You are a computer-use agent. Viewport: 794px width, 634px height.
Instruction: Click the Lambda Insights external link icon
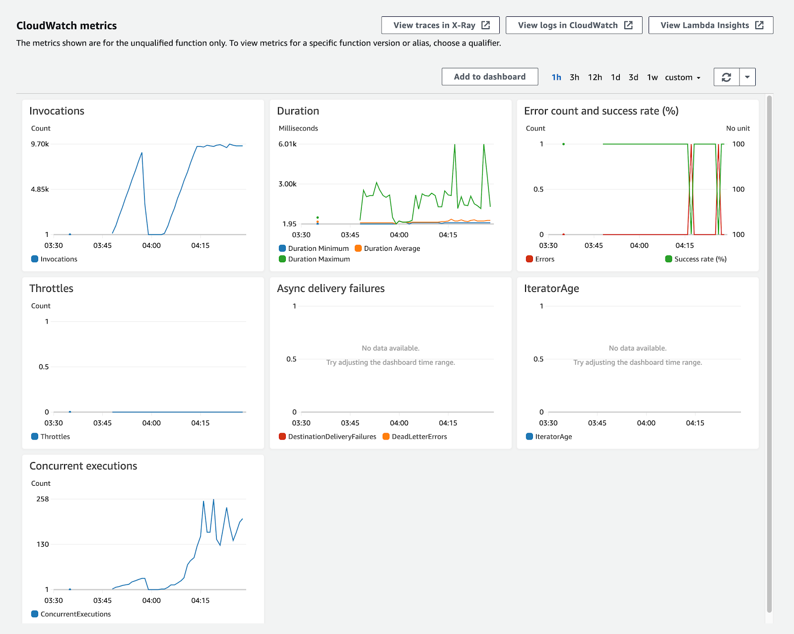pos(759,25)
